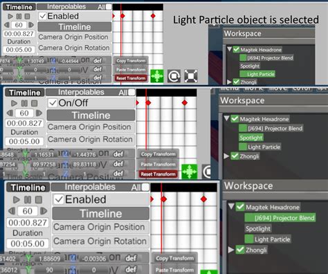Image resolution: width=328 pixels, height=274 pixels.
Task: Uncheck Magitek Hexadrone in top Workspace
Action: (236, 50)
